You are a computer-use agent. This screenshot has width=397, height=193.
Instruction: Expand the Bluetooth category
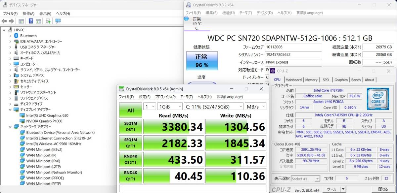coord(10,36)
